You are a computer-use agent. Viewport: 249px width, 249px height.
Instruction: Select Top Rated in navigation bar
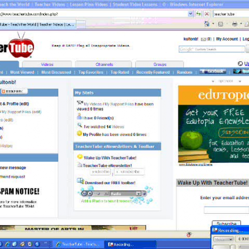(x=120, y=72)
